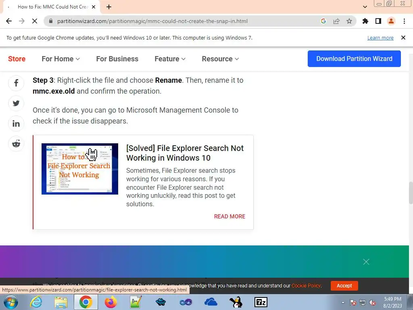Show hidden system tray icons

[343, 302]
